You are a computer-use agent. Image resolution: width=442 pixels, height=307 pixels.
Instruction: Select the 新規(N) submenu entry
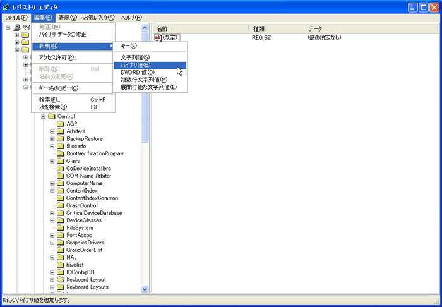73,46
